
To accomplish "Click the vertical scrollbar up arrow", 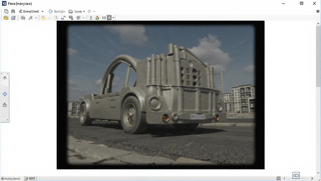I will (318, 24).
